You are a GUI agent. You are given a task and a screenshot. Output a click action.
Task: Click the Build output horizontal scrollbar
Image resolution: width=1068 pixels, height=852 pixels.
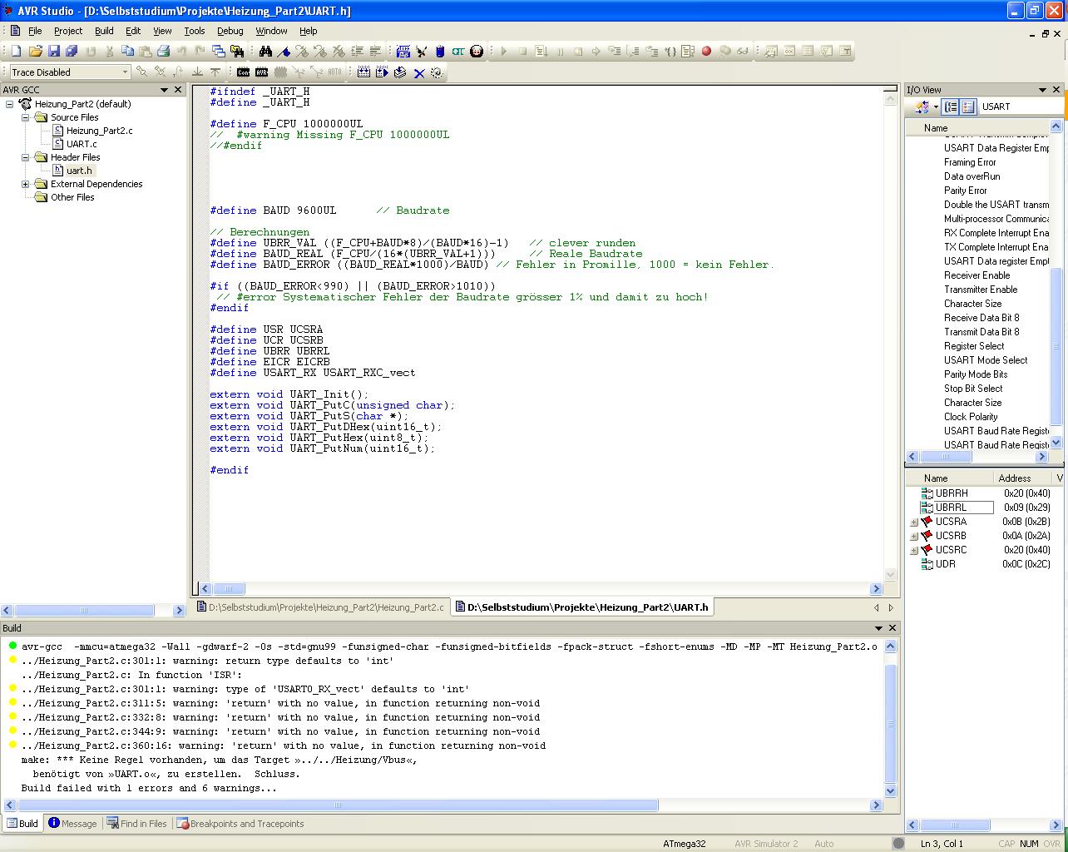coord(338,805)
